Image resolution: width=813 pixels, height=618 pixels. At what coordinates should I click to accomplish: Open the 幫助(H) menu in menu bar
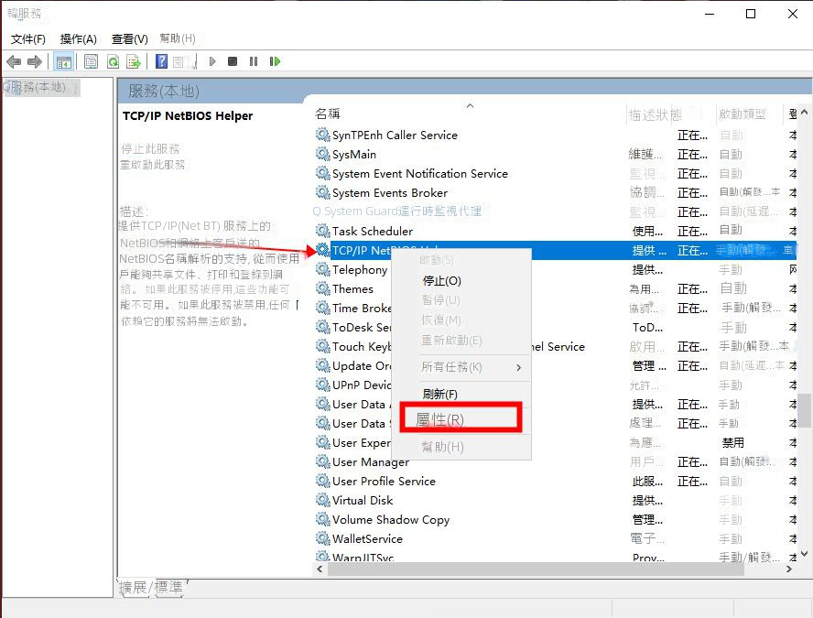tap(178, 38)
